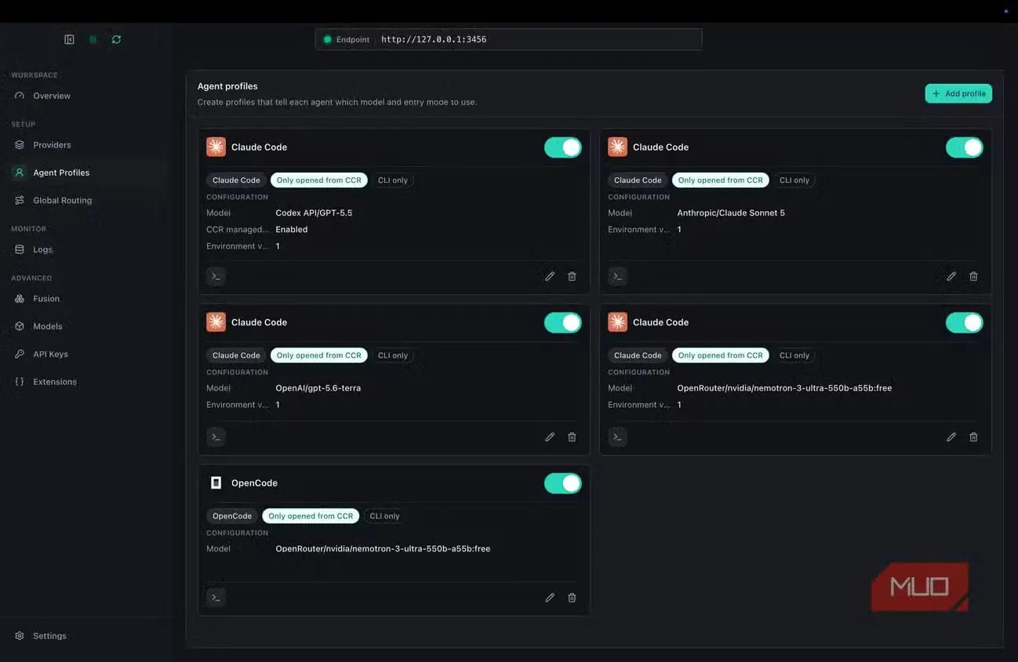Open terminal for Claude Code nemotron profile
Screen dimensions: 1018x662
click(x=617, y=437)
